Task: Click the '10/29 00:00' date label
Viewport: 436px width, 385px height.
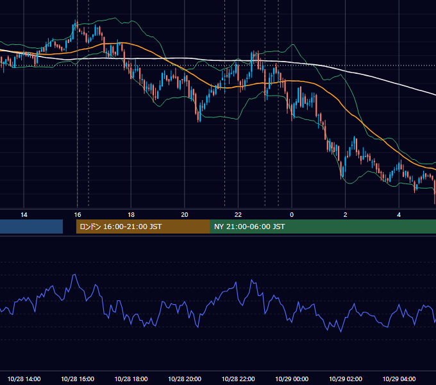Action: click(x=292, y=379)
